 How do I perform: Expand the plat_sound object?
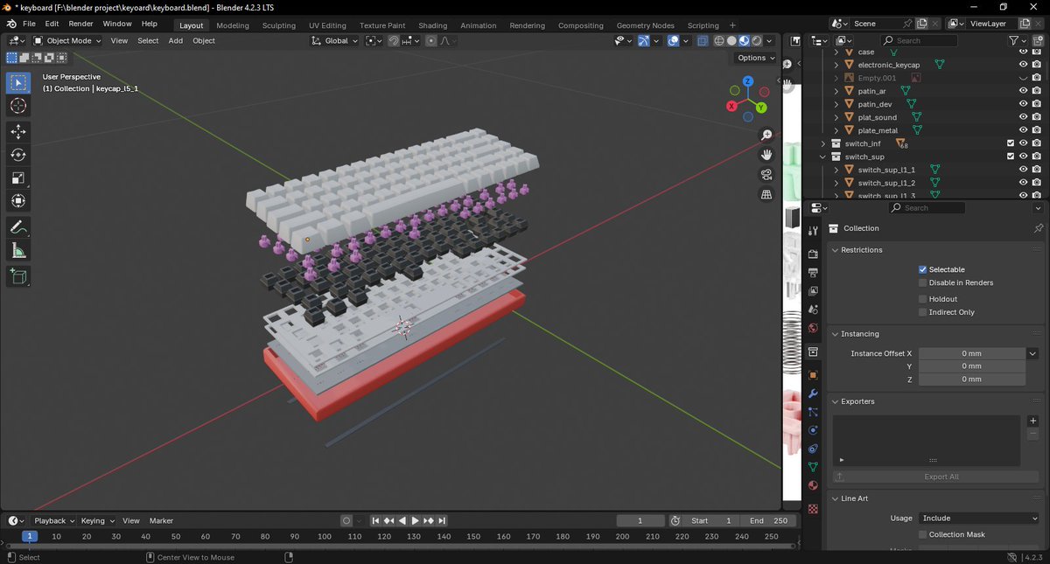[x=836, y=117]
